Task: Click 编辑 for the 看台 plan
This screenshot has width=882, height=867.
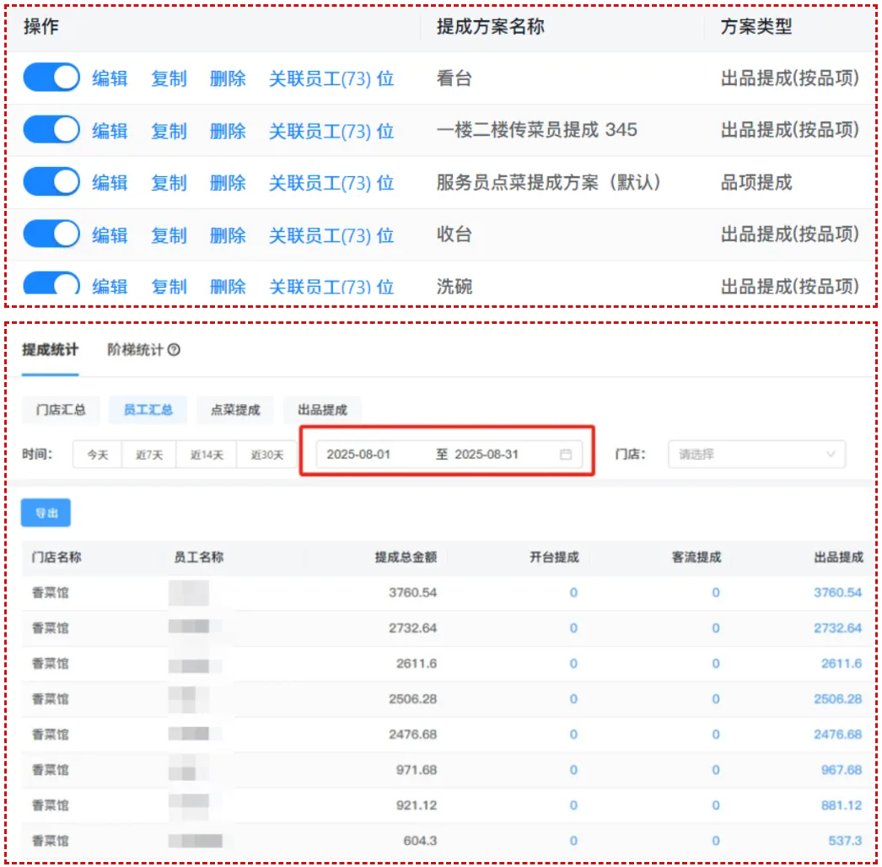Action: click(x=110, y=78)
